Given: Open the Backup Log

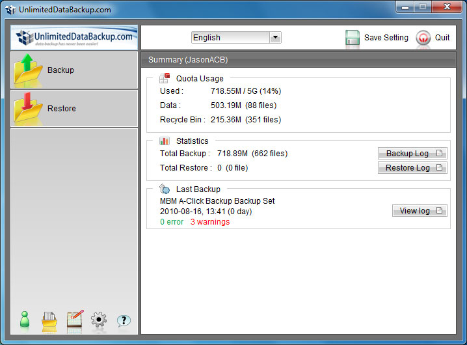Looking at the screenshot, I should point(412,153).
